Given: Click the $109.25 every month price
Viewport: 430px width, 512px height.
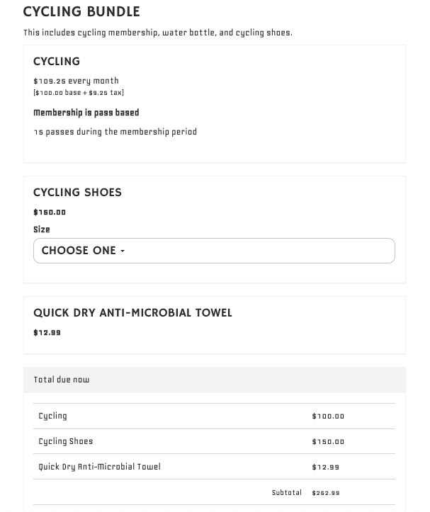Looking at the screenshot, I should pyautogui.click(x=76, y=81).
